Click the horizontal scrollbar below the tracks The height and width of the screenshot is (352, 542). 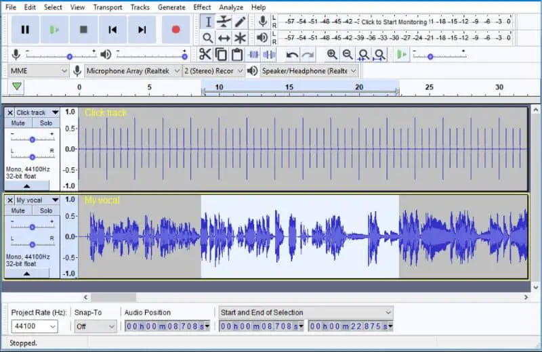point(113,297)
